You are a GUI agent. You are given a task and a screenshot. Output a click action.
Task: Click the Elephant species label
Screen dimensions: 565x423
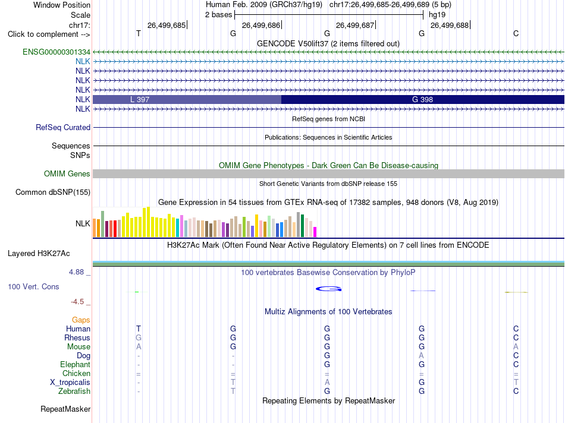point(75,364)
